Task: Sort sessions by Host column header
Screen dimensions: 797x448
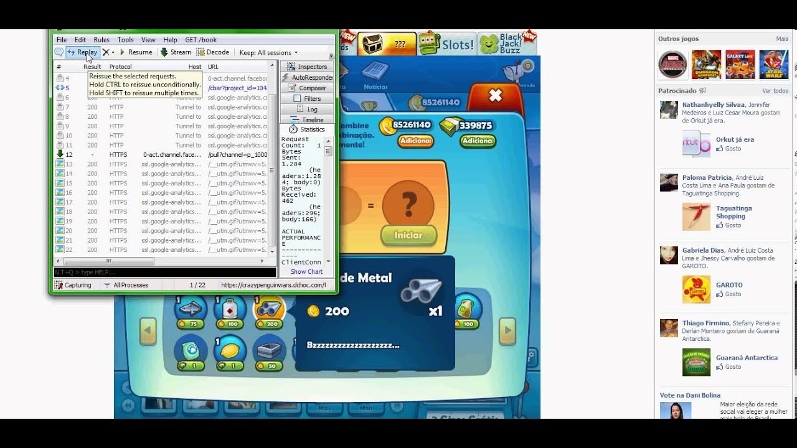Action: coord(195,67)
